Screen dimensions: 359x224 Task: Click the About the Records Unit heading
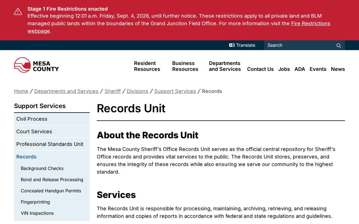pos(148,135)
